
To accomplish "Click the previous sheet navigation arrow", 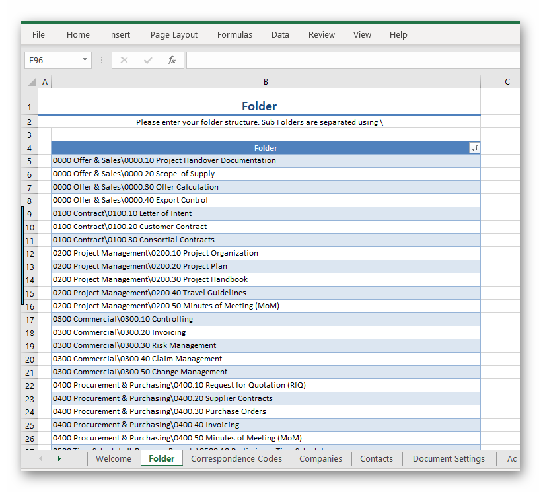I will [38, 458].
